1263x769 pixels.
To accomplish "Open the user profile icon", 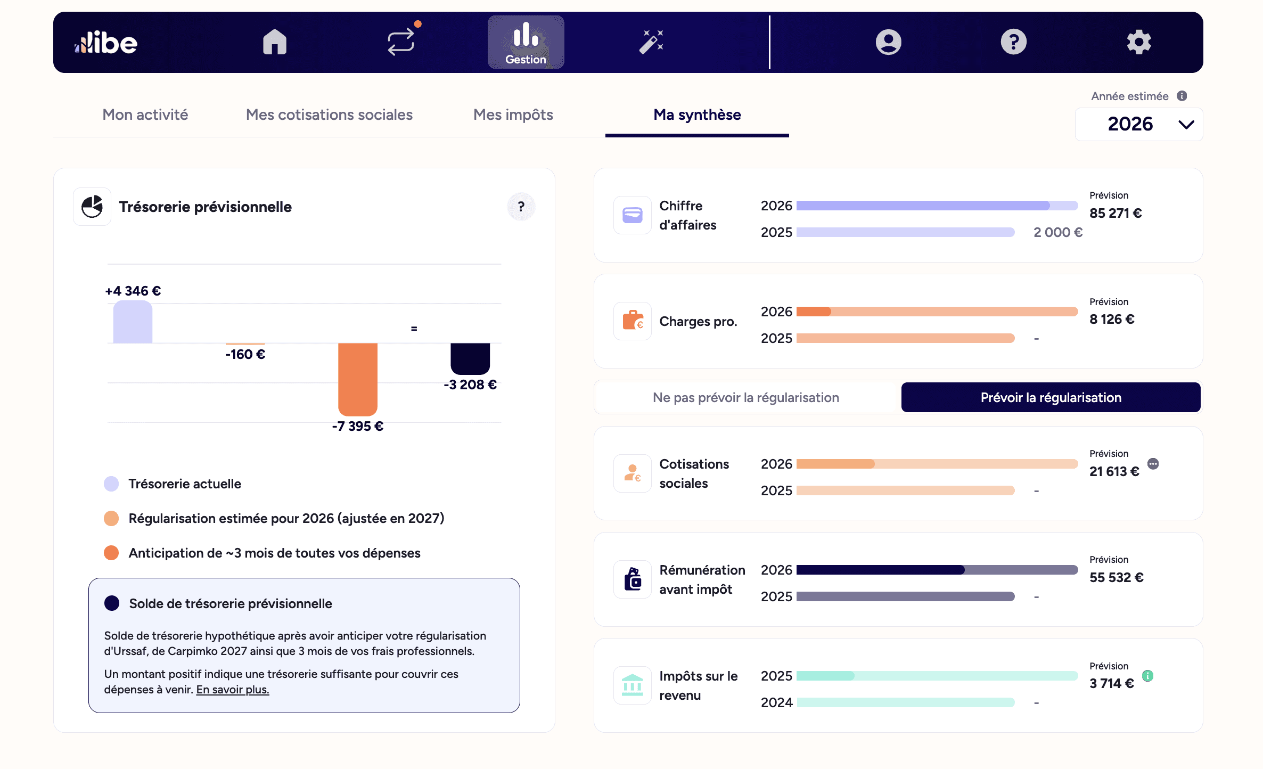I will (888, 42).
